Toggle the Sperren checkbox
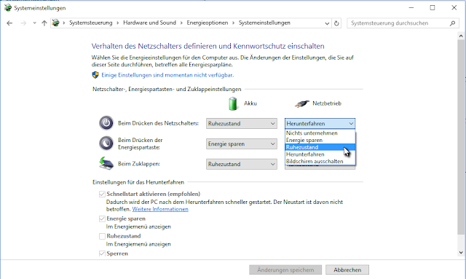This screenshot has width=466, height=279. coord(102,254)
